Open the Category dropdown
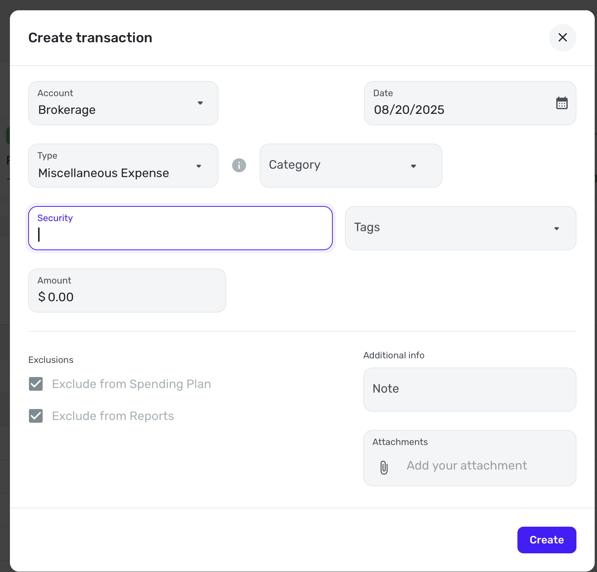Screen dimensions: 597x572 point(343,165)
